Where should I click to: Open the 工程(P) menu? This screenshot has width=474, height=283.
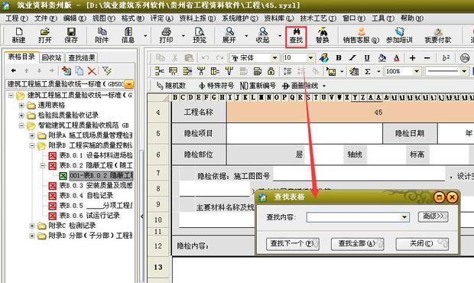coord(17,18)
